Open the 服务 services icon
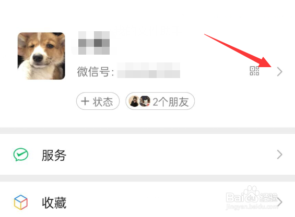 click(21, 155)
